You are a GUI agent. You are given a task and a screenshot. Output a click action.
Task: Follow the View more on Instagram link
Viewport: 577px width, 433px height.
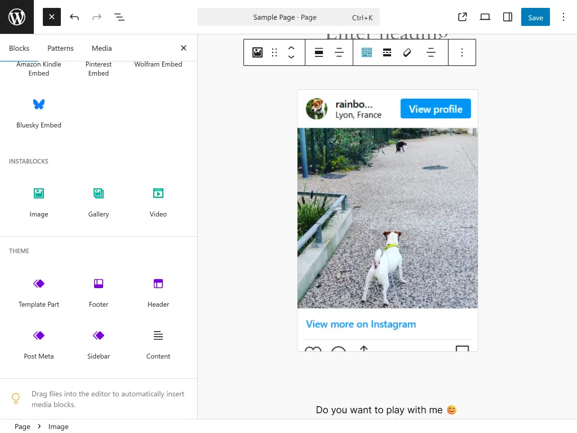(361, 324)
